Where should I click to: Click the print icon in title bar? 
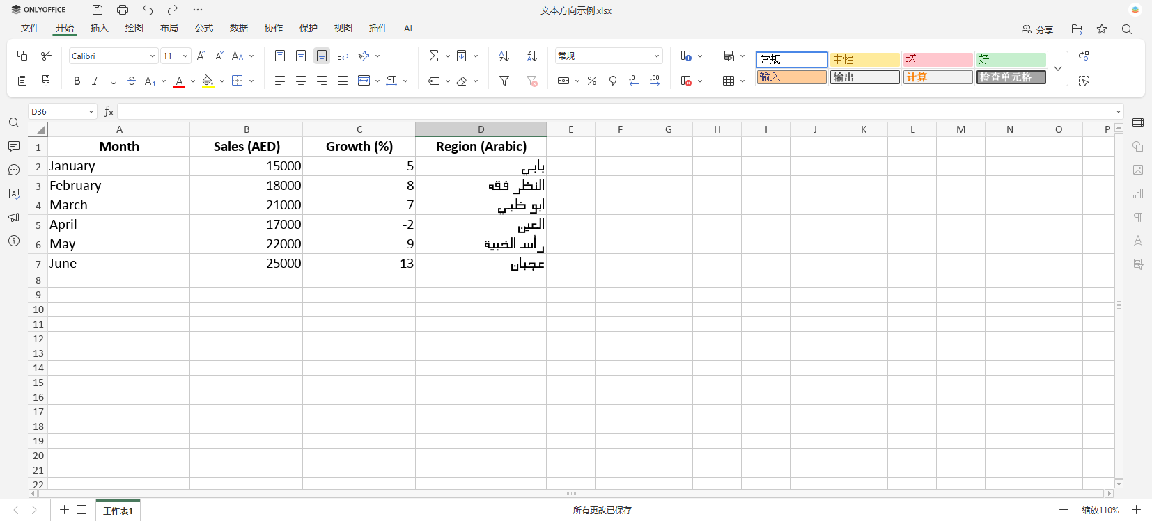point(123,10)
